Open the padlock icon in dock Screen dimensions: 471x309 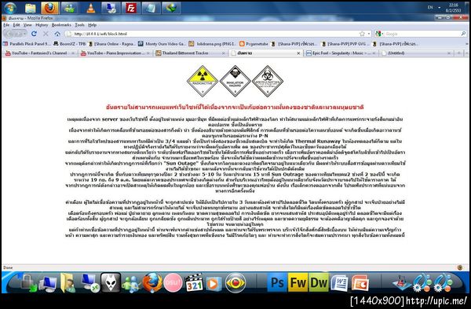tap(27, 282)
